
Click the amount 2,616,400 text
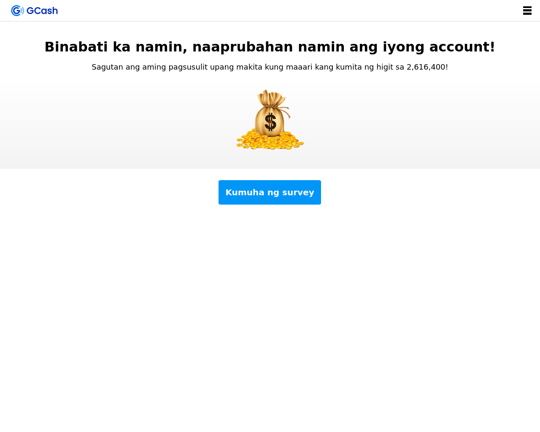coord(426,67)
